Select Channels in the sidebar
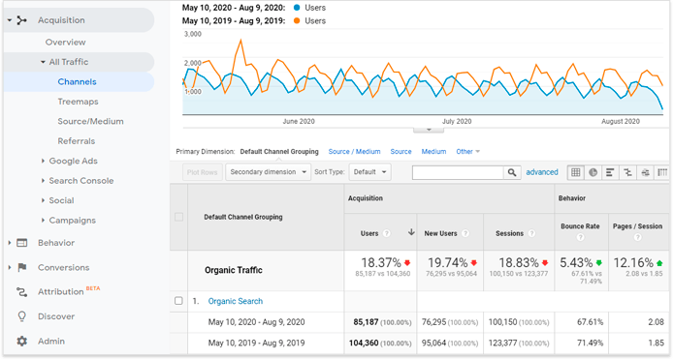The width and height of the screenshot is (673, 359). [x=78, y=82]
